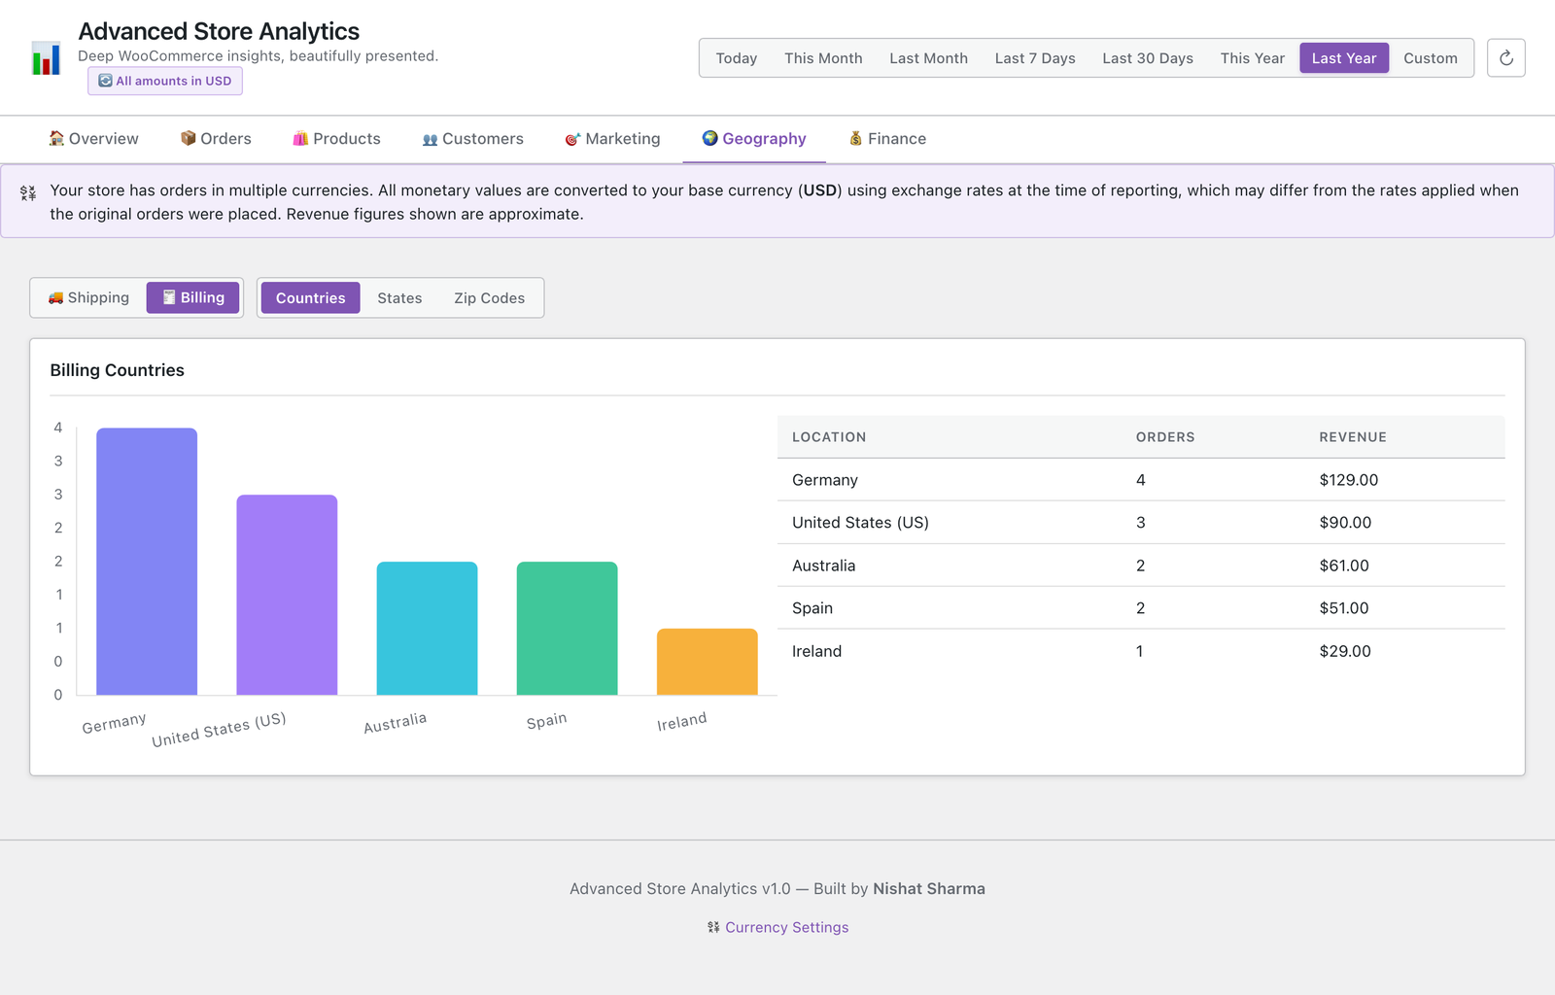The image size is (1555, 995).
Task: Select the Last 7 Days range
Action: [1035, 58]
